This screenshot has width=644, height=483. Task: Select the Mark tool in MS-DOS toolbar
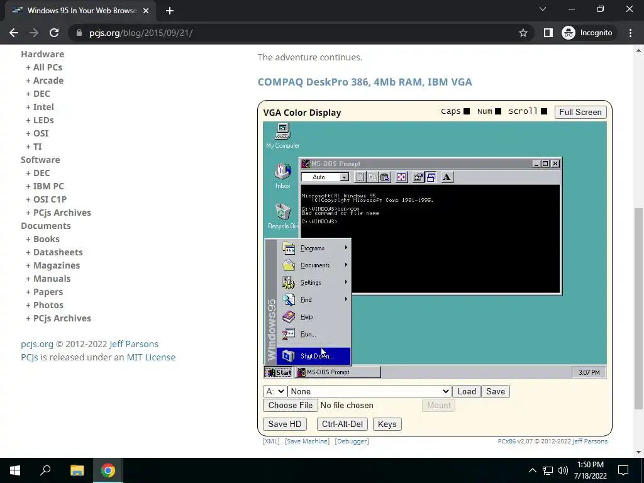pyautogui.click(x=360, y=177)
